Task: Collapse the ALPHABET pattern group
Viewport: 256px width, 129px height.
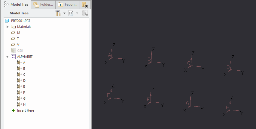Action: [x=8, y=57]
